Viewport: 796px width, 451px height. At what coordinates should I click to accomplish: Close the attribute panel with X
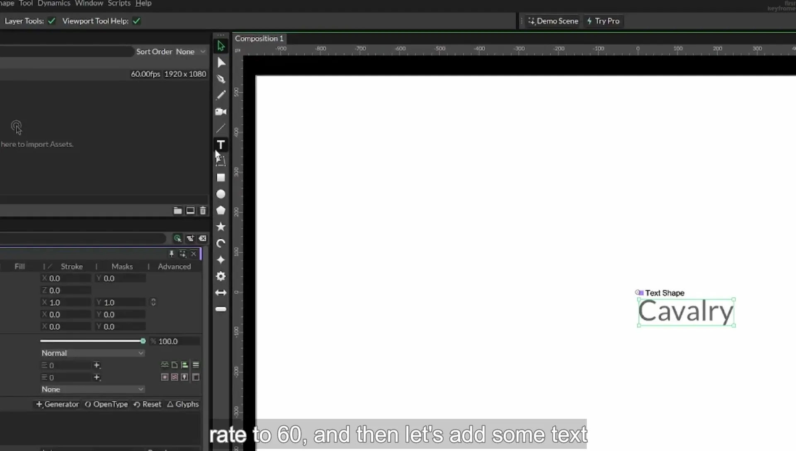point(194,254)
